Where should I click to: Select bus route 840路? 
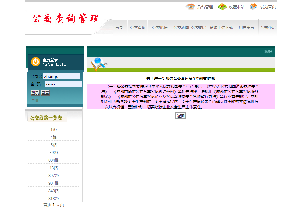(54, 191)
